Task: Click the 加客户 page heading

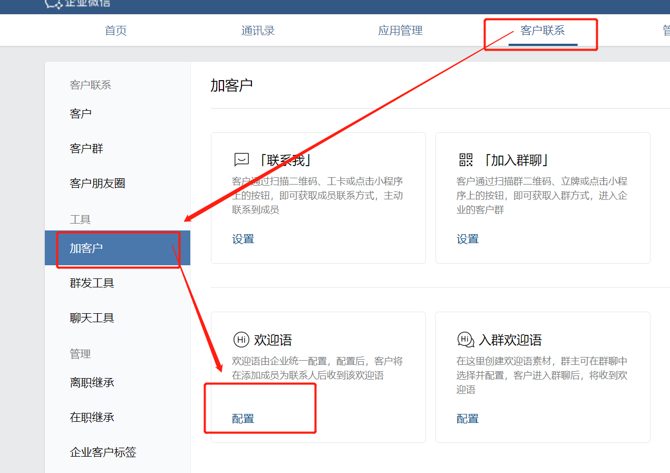Action: pyautogui.click(x=231, y=85)
